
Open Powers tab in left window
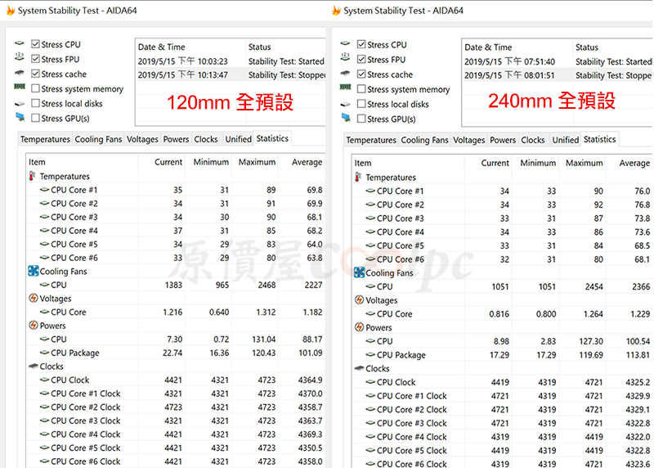click(x=176, y=139)
